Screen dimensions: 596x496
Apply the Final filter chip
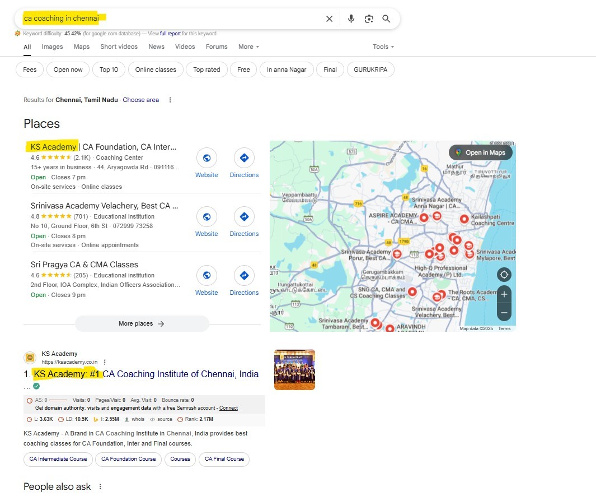coord(330,69)
